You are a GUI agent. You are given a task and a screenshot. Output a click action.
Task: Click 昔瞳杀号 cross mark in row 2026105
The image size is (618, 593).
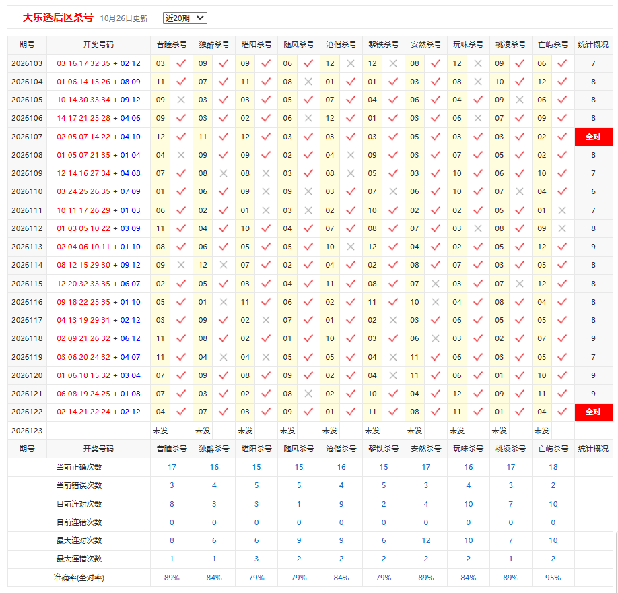click(181, 100)
